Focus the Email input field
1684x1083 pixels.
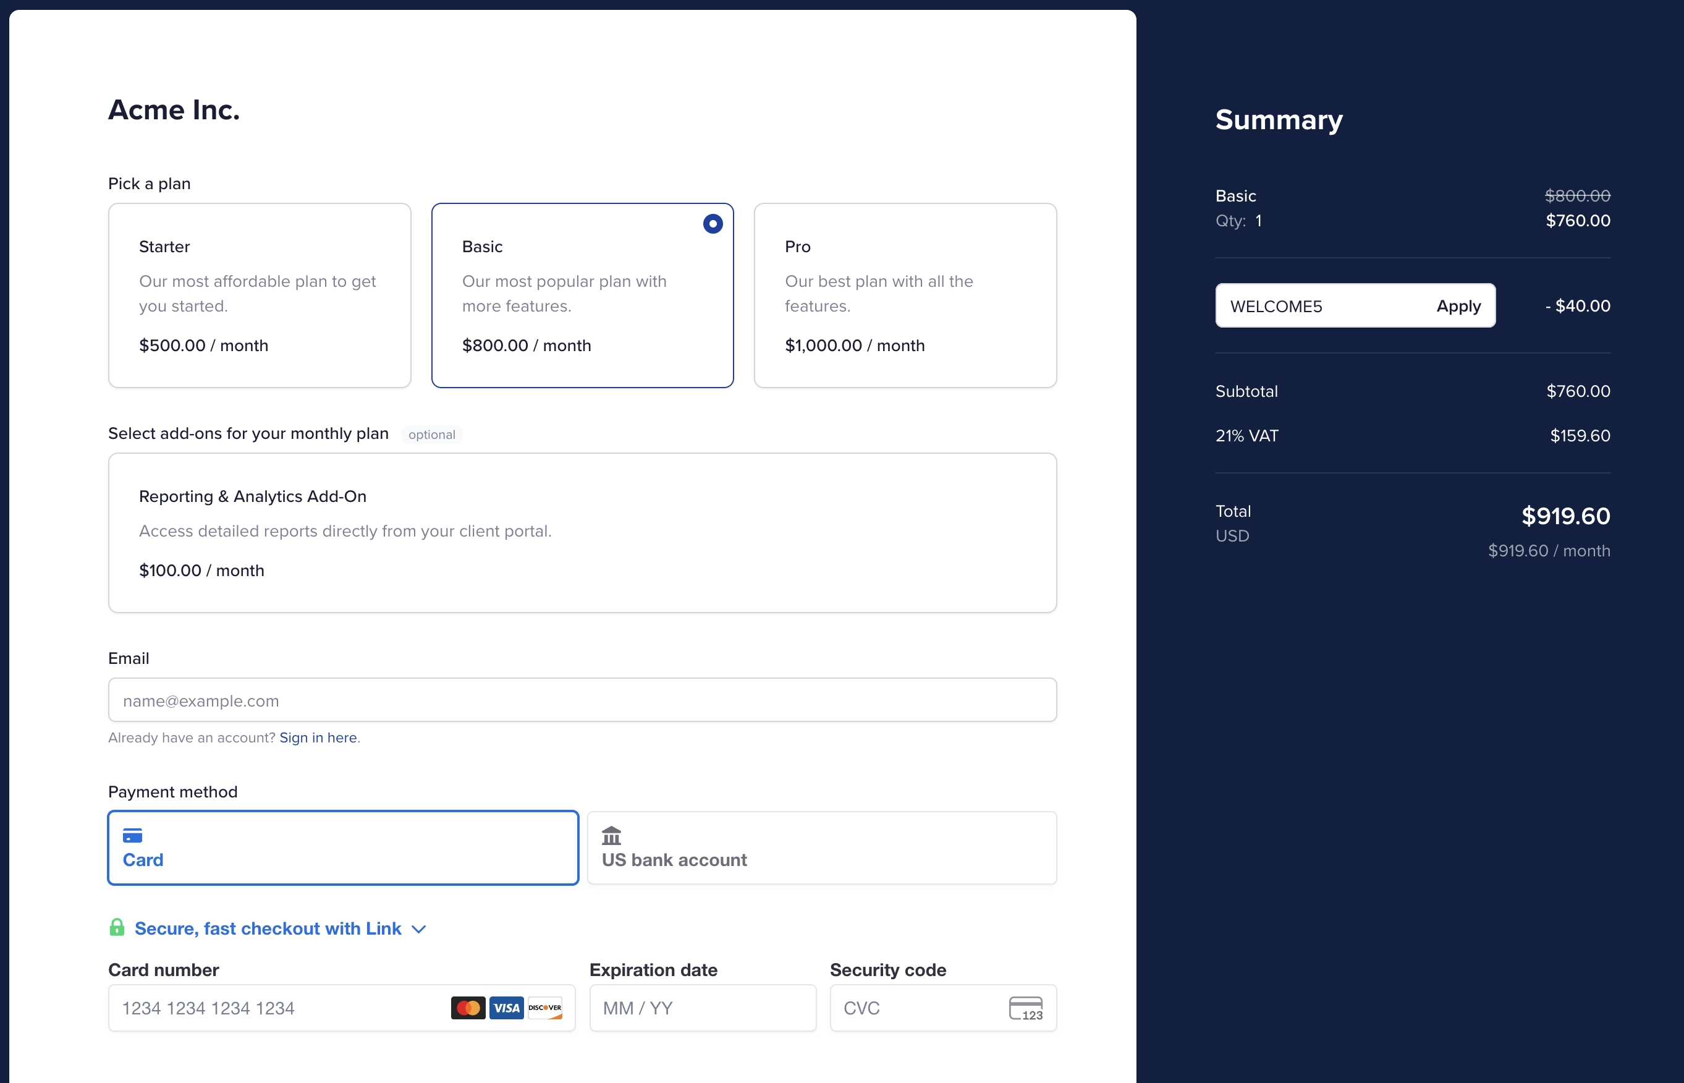click(x=582, y=700)
